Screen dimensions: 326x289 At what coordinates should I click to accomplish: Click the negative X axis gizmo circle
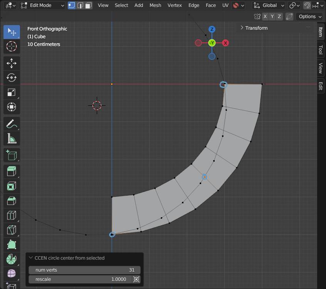198,43
